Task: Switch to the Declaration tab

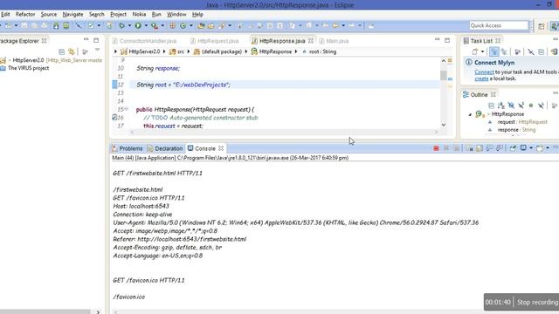Action: coord(165,148)
